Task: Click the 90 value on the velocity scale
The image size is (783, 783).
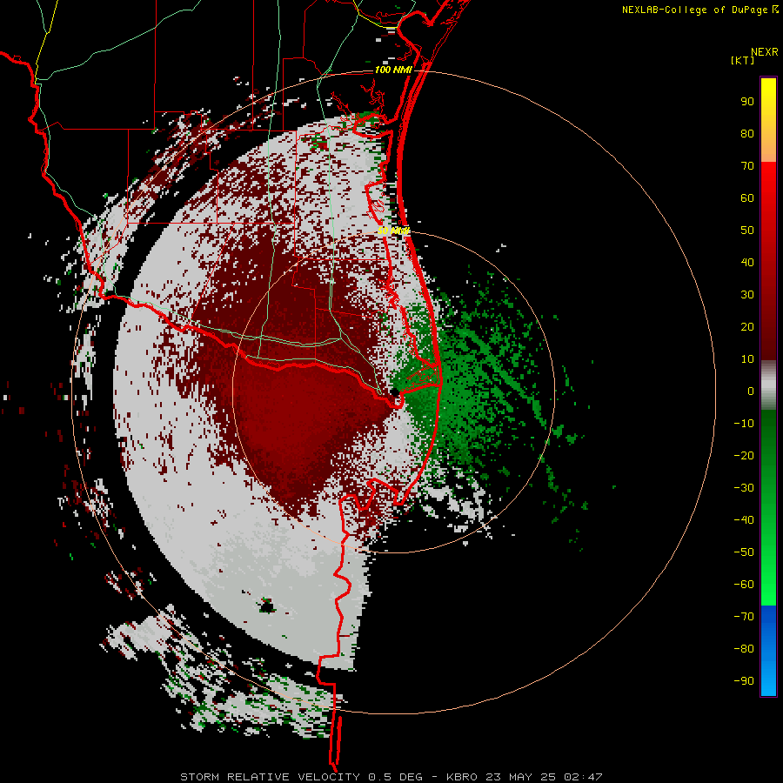Action: 747,102
